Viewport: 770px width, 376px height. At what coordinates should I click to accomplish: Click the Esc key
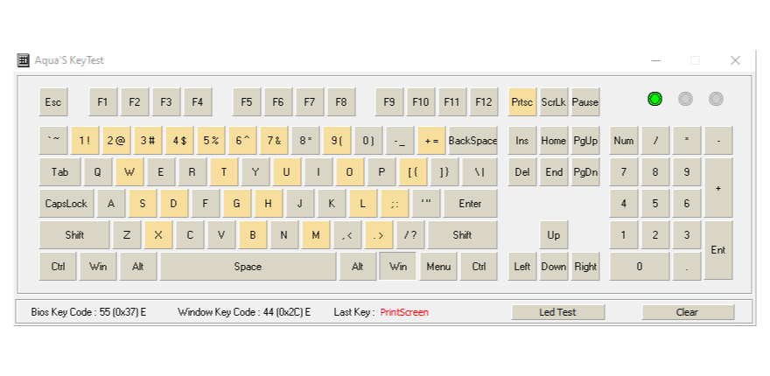coord(53,102)
